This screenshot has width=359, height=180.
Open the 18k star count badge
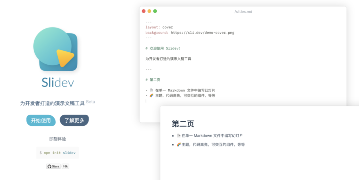(65, 166)
